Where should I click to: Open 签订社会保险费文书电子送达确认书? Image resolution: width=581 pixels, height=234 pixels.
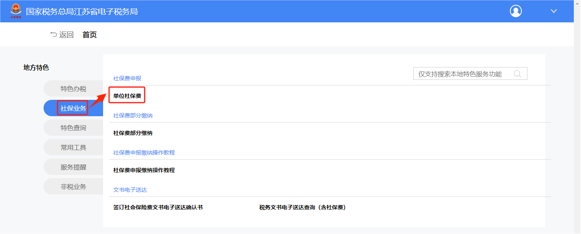pyautogui.click(x=158, y=207)
